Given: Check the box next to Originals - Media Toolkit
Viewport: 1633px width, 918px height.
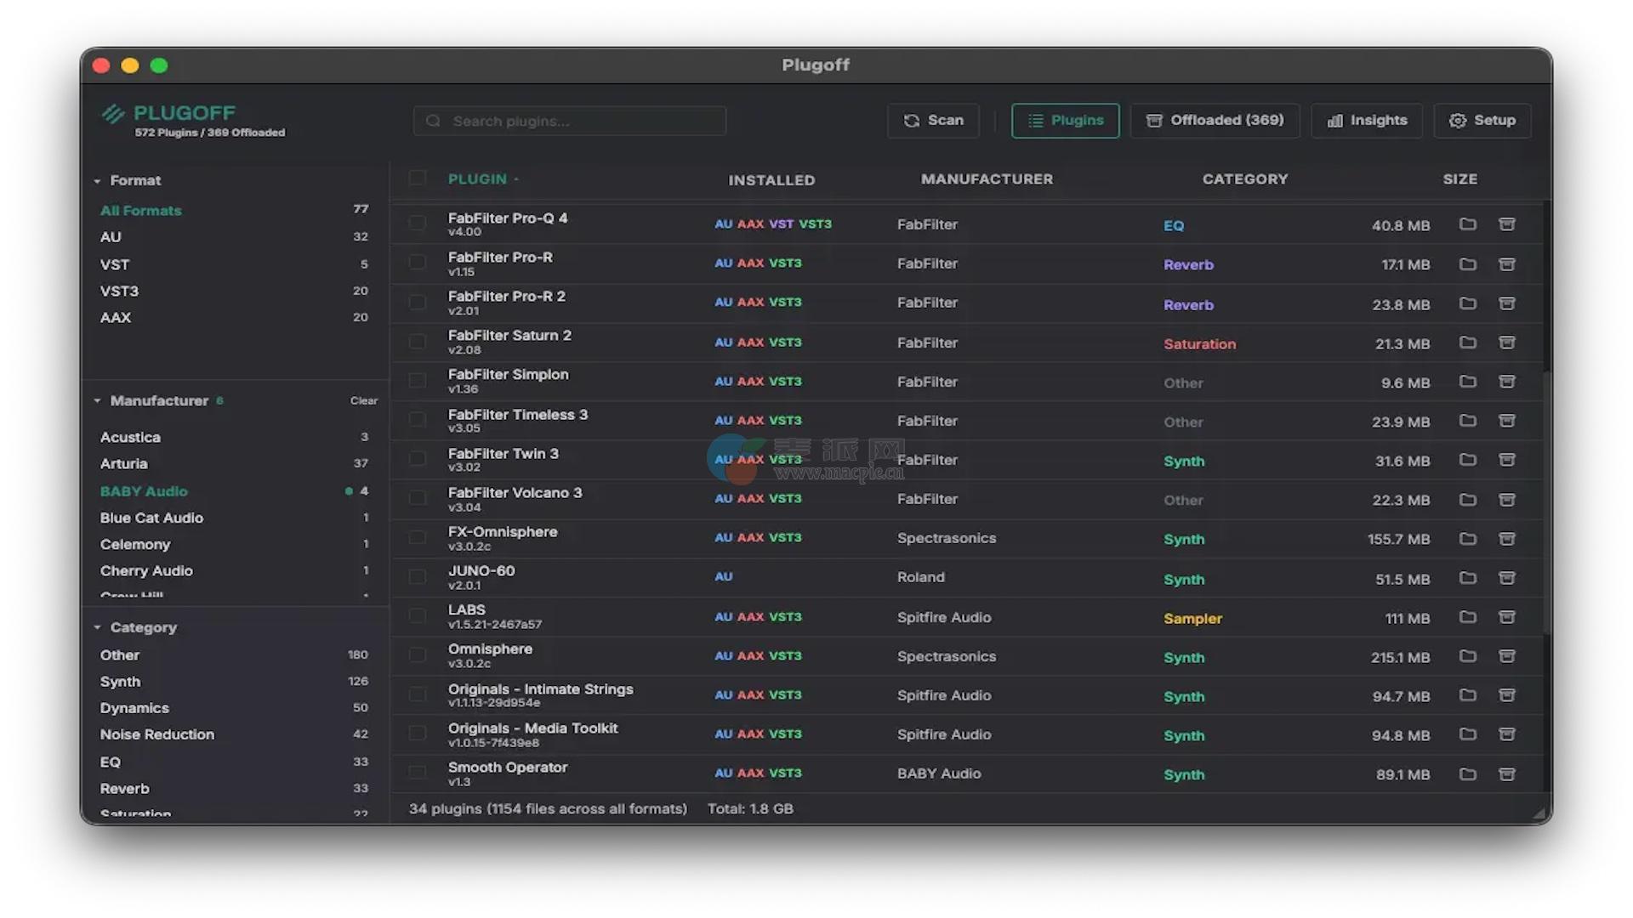Looking at the screenshot, I should (417, 734).
